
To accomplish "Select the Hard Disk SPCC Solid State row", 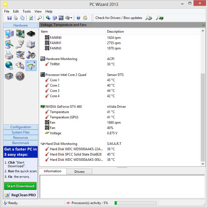I will click(x=120, y=154).
